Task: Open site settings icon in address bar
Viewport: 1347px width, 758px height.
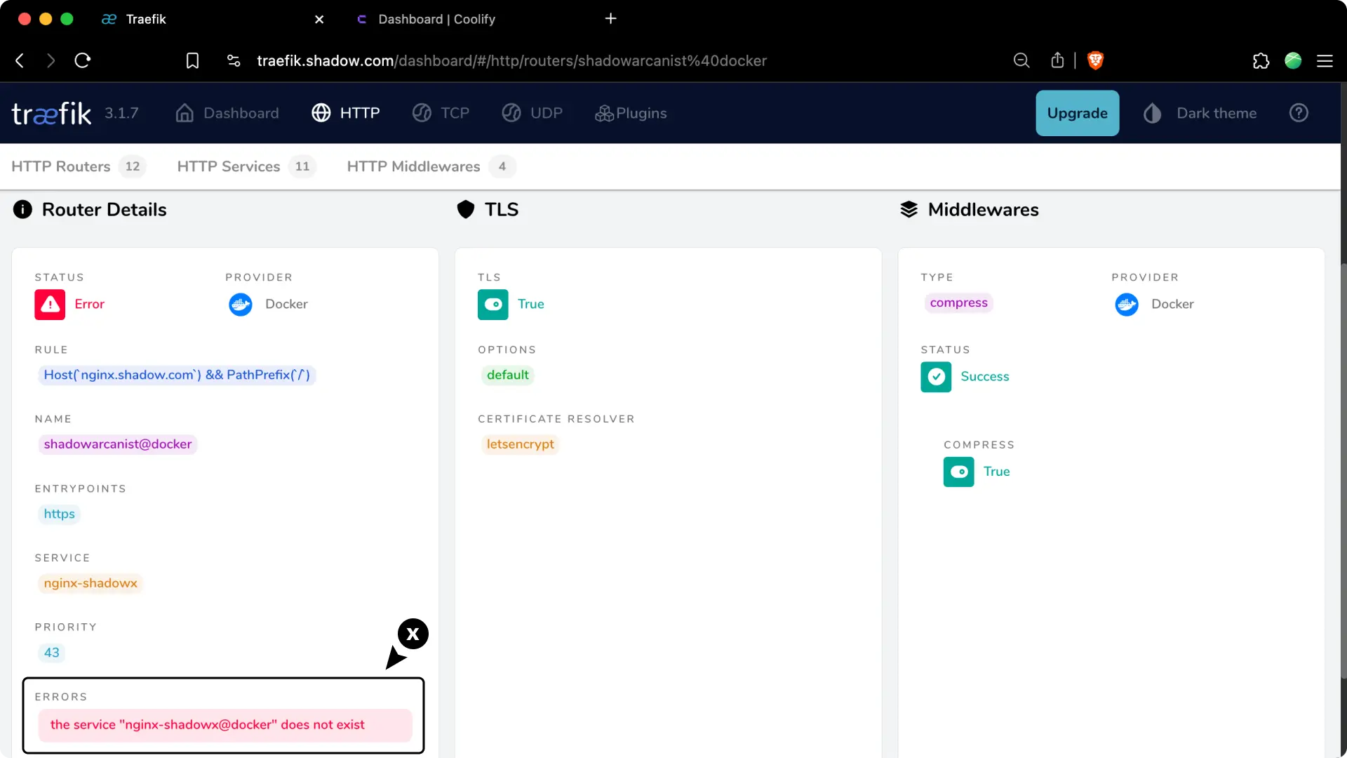Action: click(x=234, y=60)
